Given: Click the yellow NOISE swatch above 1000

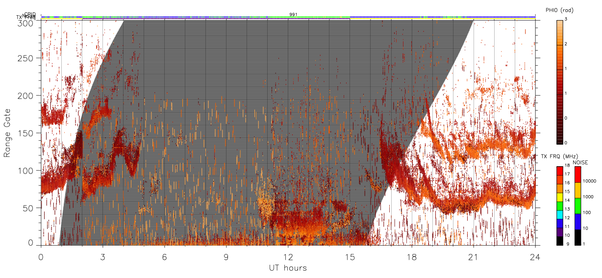Looking at the screenshot, I should 577,190.
